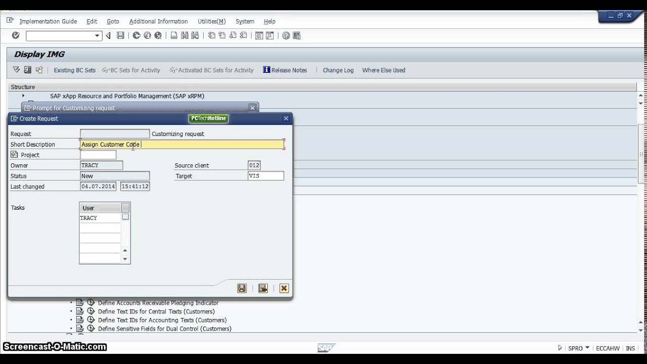
Task: Click the Exit icon in the standard toolbar
Action: tap(147, 35)
